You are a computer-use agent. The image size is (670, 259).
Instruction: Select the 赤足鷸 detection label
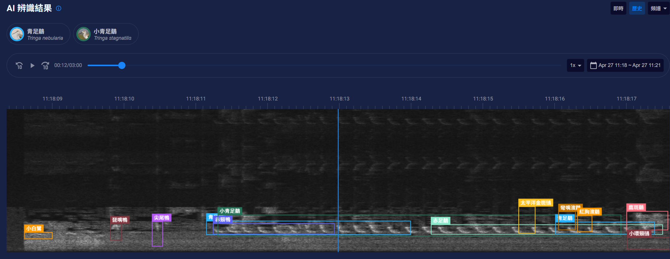441,221
